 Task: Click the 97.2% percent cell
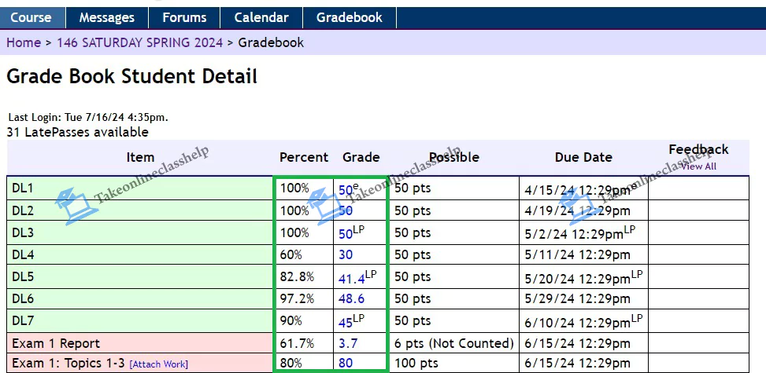click(x=303, y=299)
